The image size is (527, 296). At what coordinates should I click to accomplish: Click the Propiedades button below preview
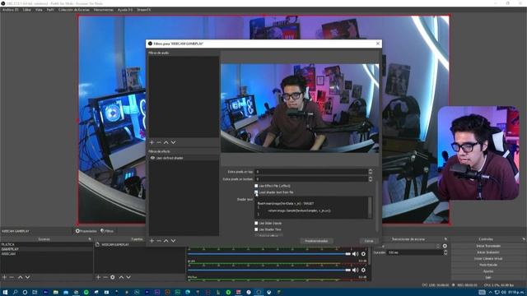coord(86,231)
